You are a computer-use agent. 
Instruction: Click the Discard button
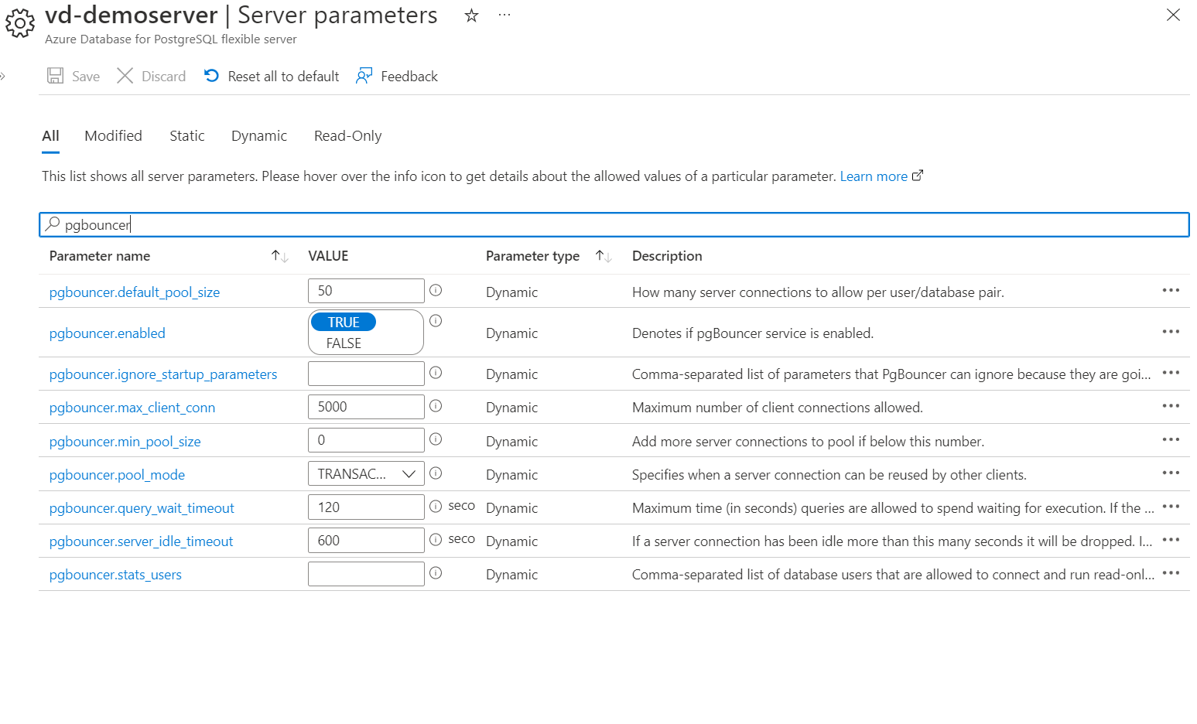[152, 76]
